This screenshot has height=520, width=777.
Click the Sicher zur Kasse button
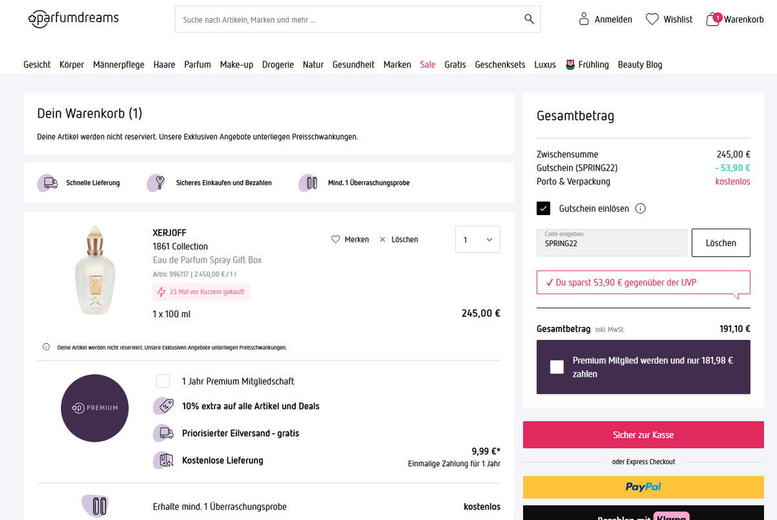point(644,435)
